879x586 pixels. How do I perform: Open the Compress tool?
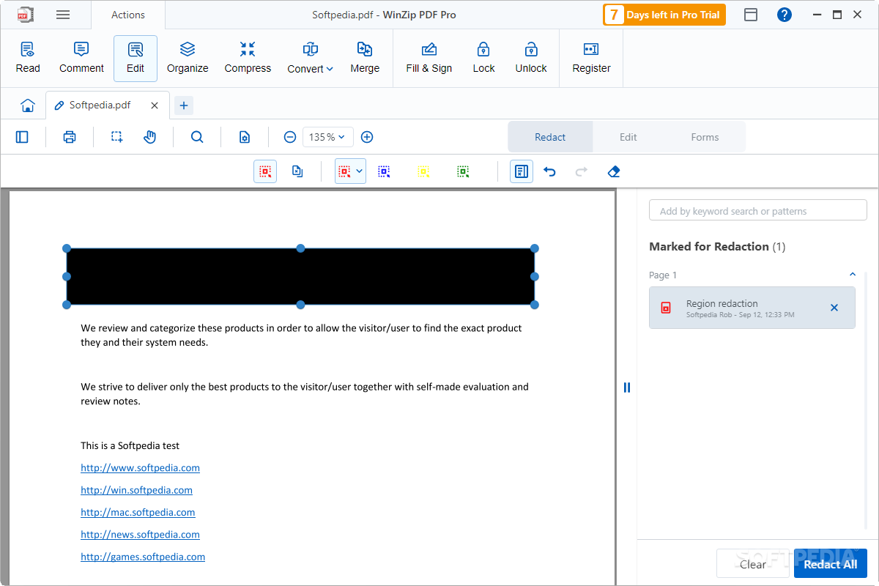[248, 58]
